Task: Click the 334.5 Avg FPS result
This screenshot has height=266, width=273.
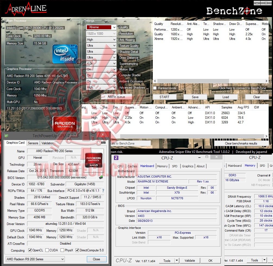Action: (x=241, y=113)
